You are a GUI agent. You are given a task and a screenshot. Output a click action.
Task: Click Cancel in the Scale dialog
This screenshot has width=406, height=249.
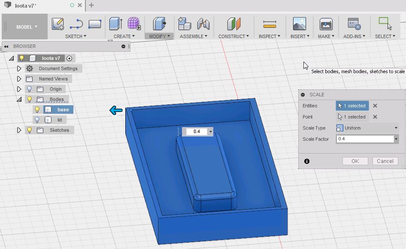[x=385, y=161]
